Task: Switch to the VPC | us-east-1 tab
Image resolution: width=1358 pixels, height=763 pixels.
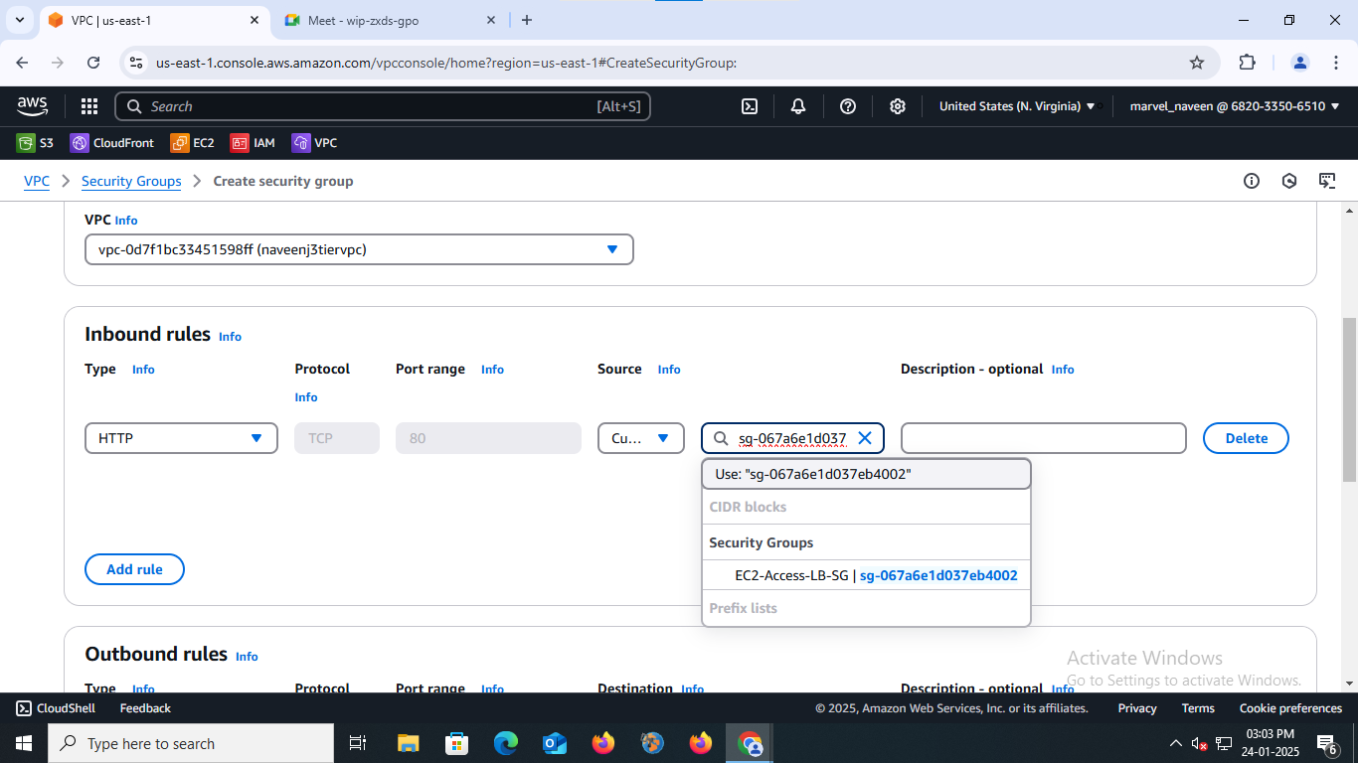Action: coord(155,20)
